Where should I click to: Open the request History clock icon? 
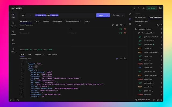click(130, 14)
